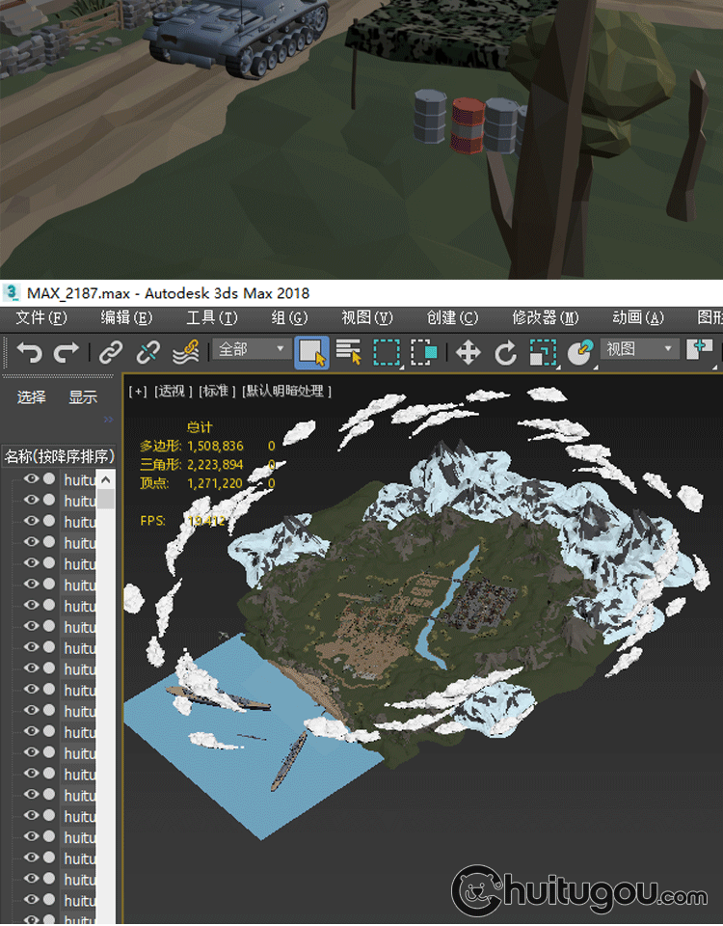Click the Unlink selection icon
Image resolution: width=723 pixels, height=926 pixels.
tap(147, 352)
